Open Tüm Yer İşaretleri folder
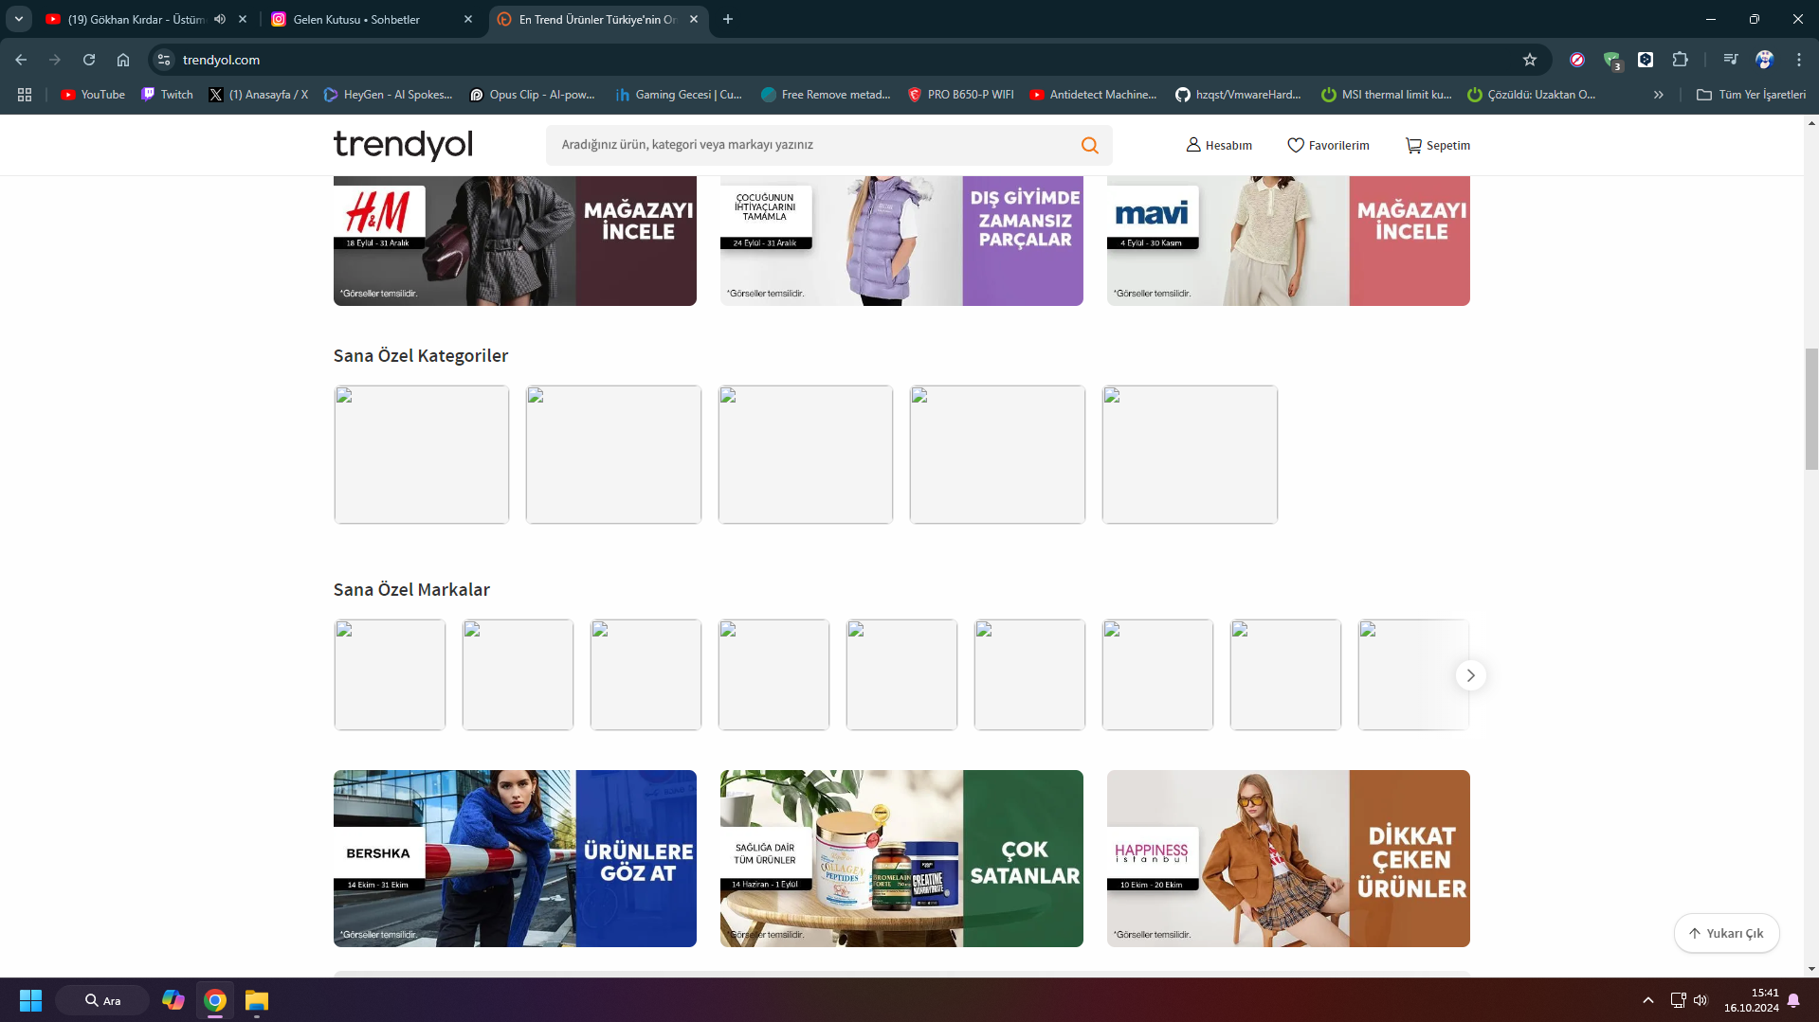1819x1022 pixels. pyautogui.click(x=1751, y=95)
